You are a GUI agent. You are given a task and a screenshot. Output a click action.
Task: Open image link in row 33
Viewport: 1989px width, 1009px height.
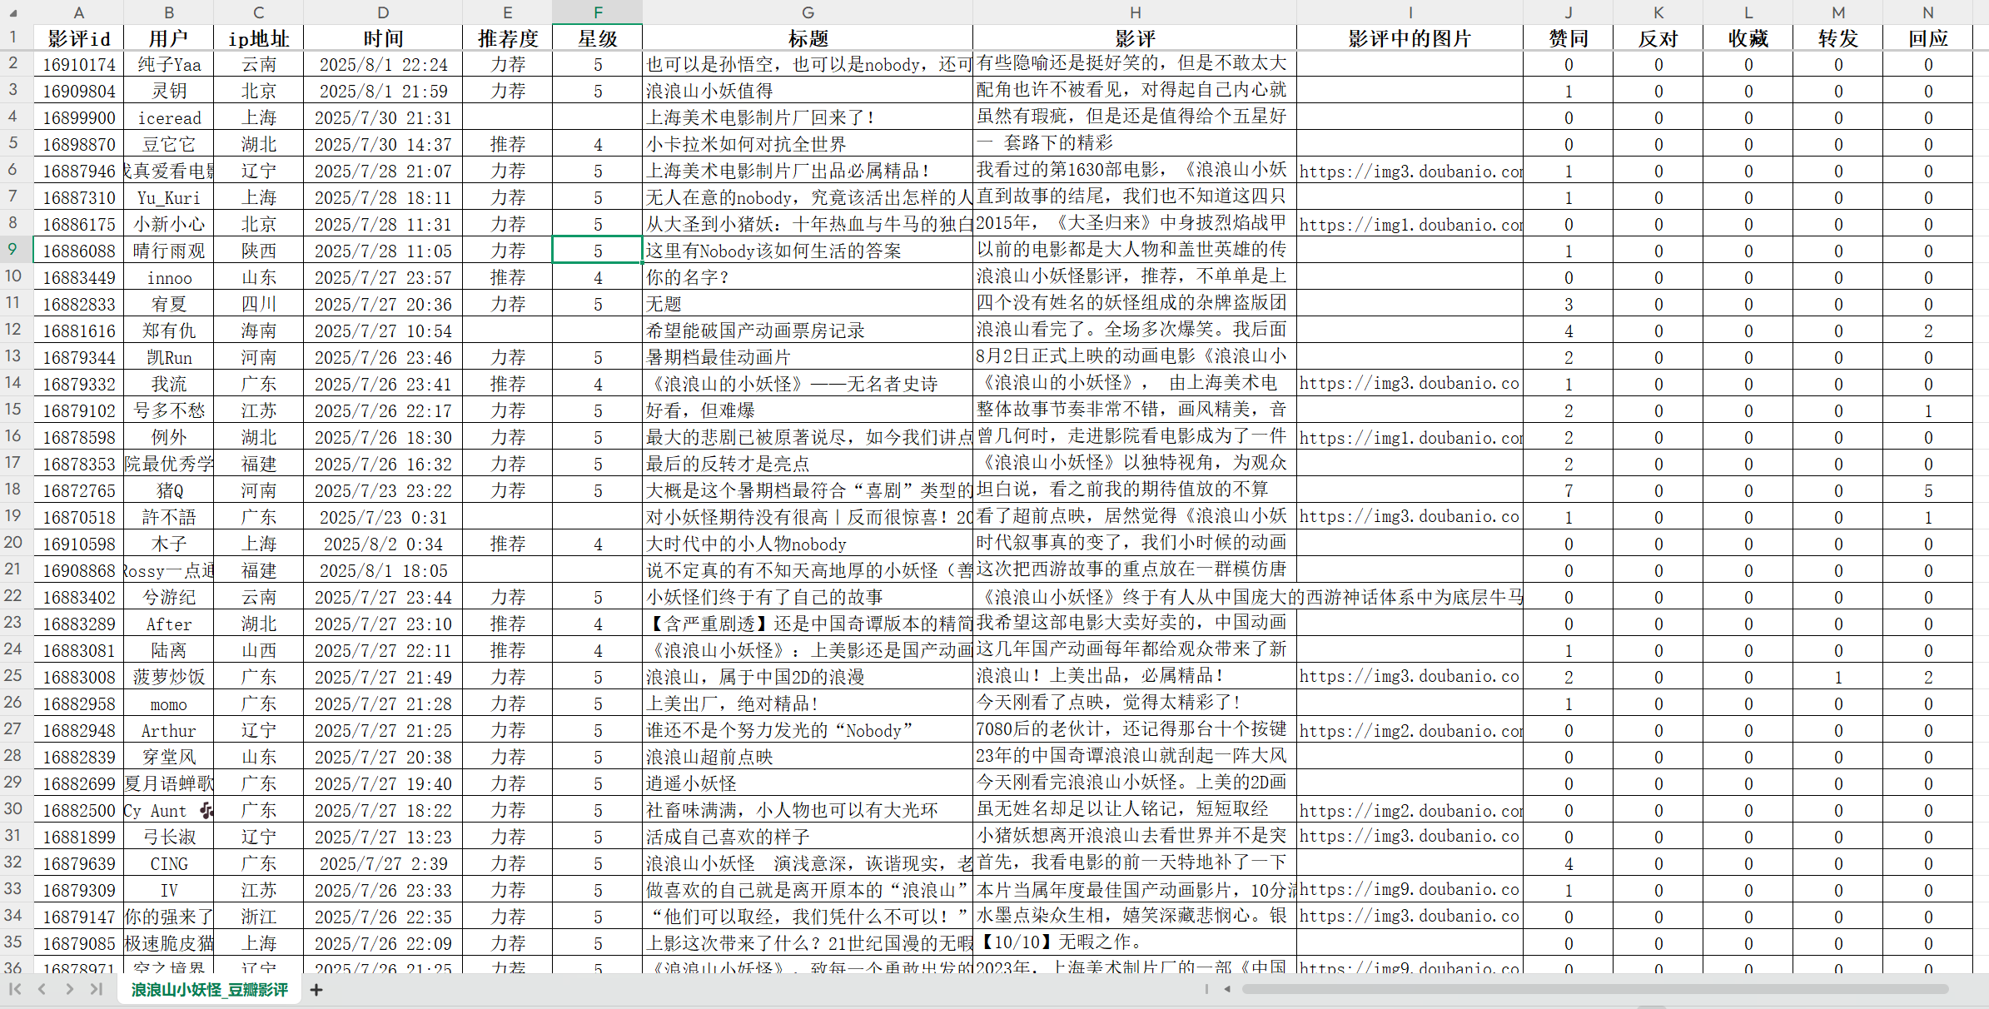point(1410,890)
